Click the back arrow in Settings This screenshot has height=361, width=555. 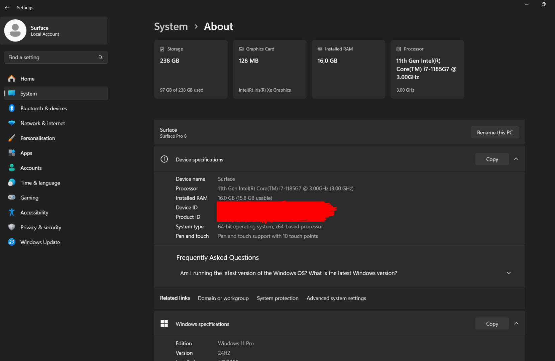pyautogui.click(x=7, y=8)
